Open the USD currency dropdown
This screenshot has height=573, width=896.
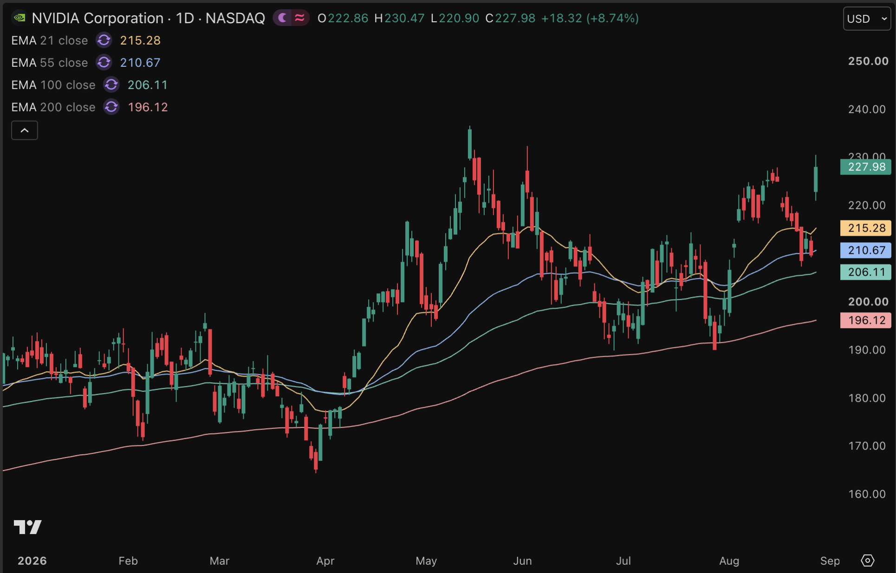tap(867, 19)
